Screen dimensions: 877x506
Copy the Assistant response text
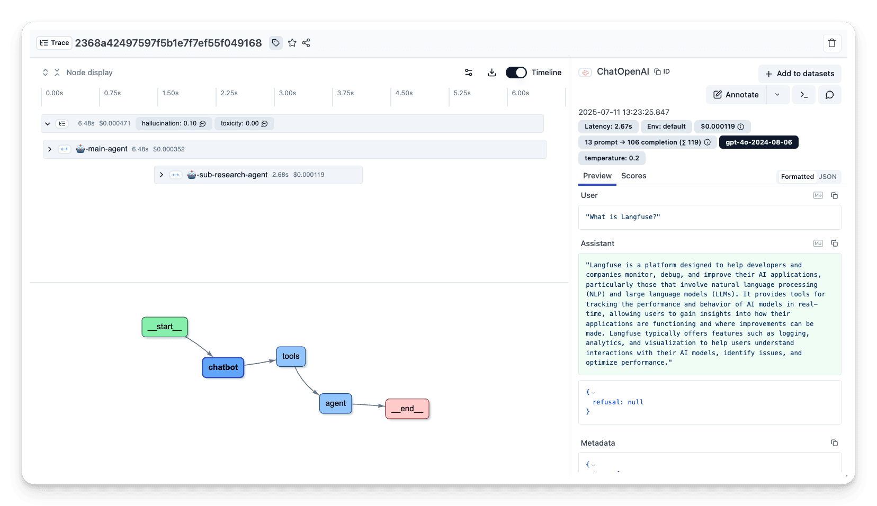click(835, 243)
